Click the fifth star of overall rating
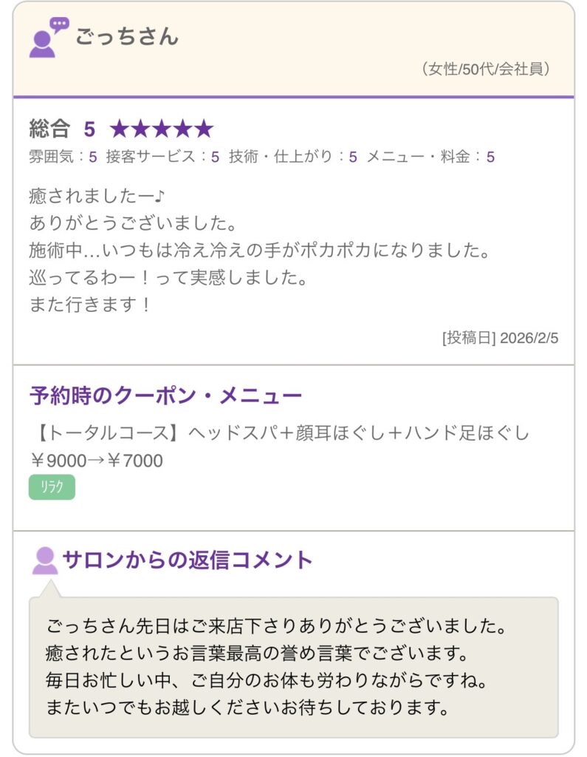 [203, 129]
